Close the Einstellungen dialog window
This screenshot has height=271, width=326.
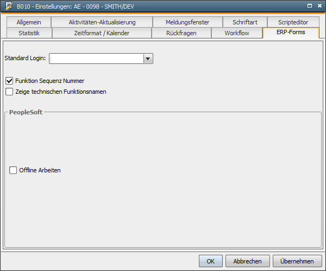click(x=319, y=6)
